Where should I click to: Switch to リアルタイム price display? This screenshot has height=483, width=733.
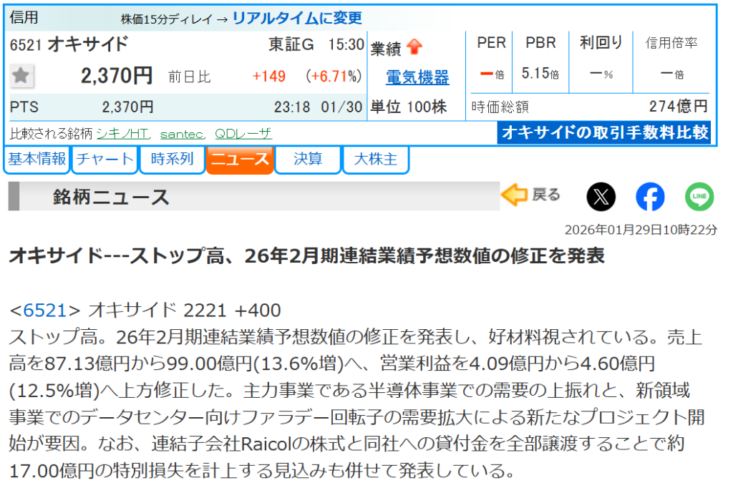[297, 18]
